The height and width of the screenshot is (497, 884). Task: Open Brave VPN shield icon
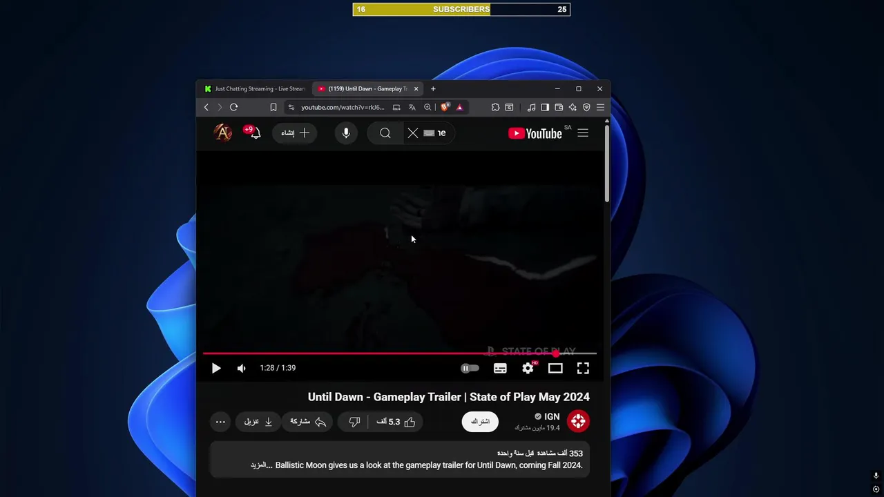586,107
